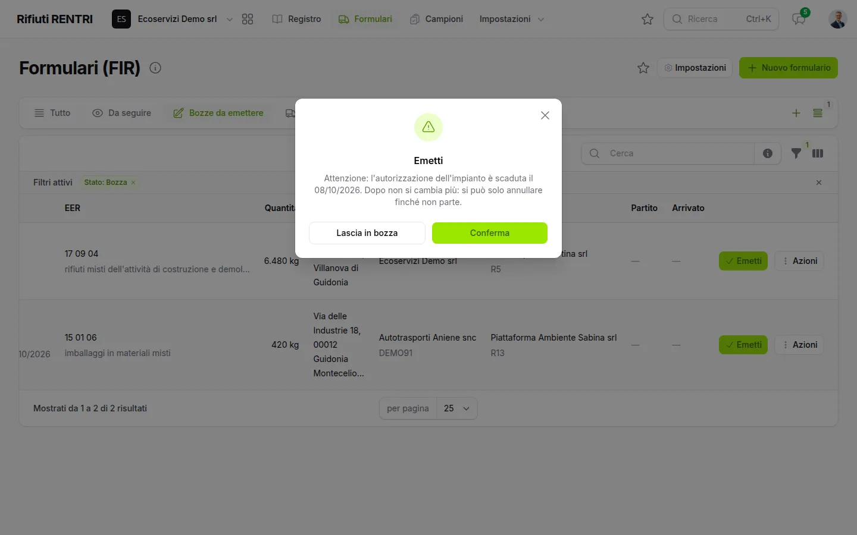The height and width of the screenshot is (535, 857).
Task: Clear all active filters with the X
Action: tap(819, 182)
